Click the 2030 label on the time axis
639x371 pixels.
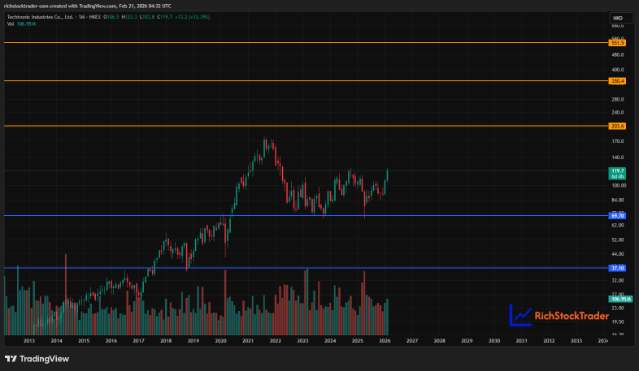click(494, 341)
